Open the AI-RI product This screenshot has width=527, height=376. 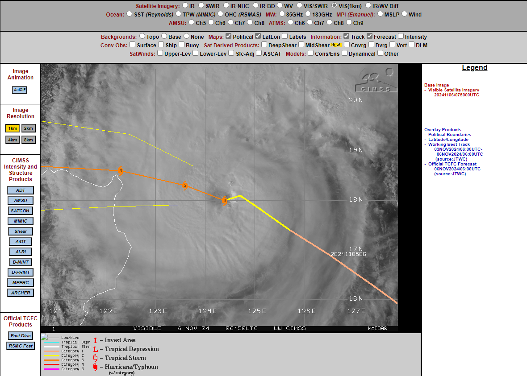[21, 252]
